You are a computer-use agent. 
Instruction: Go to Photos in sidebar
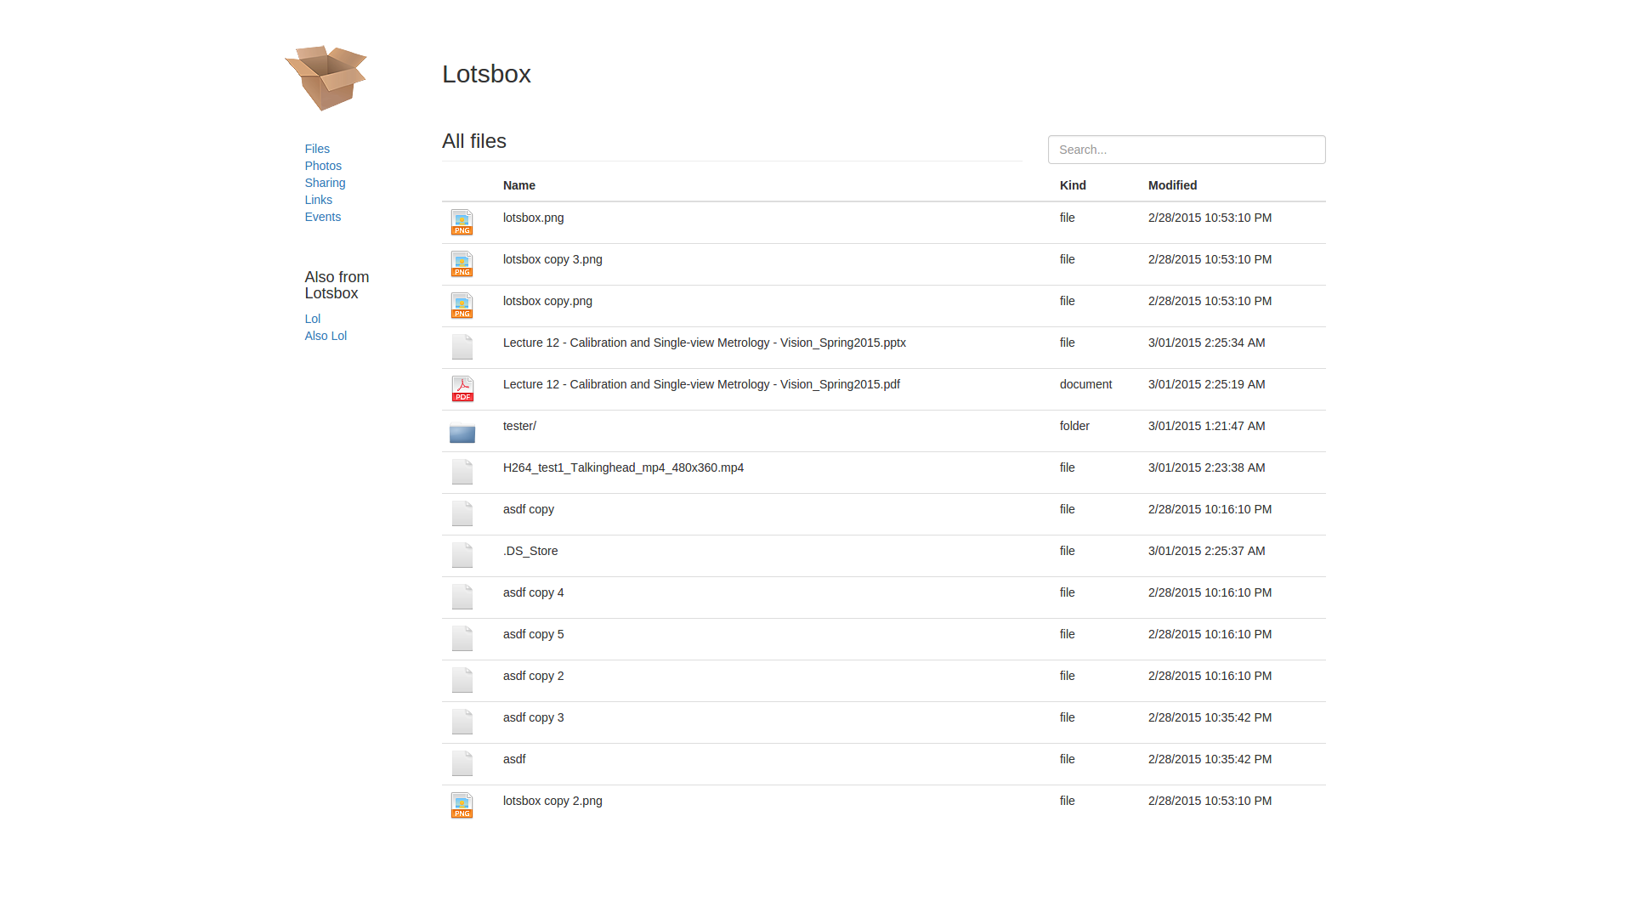(x=323, y=166)
